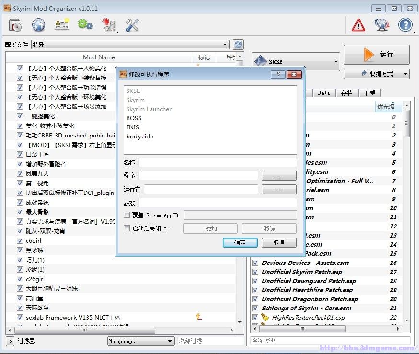This screenshot has width=419, height=354.
Task: Open the Nexus globe icon in toolbar
Action: point(38,25)
